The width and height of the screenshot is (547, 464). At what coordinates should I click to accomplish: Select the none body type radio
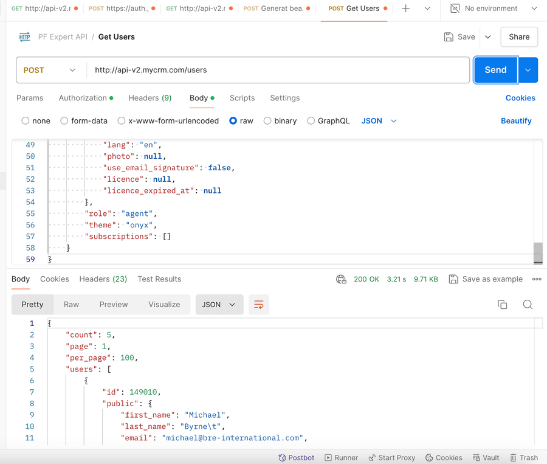pos(26,121)
